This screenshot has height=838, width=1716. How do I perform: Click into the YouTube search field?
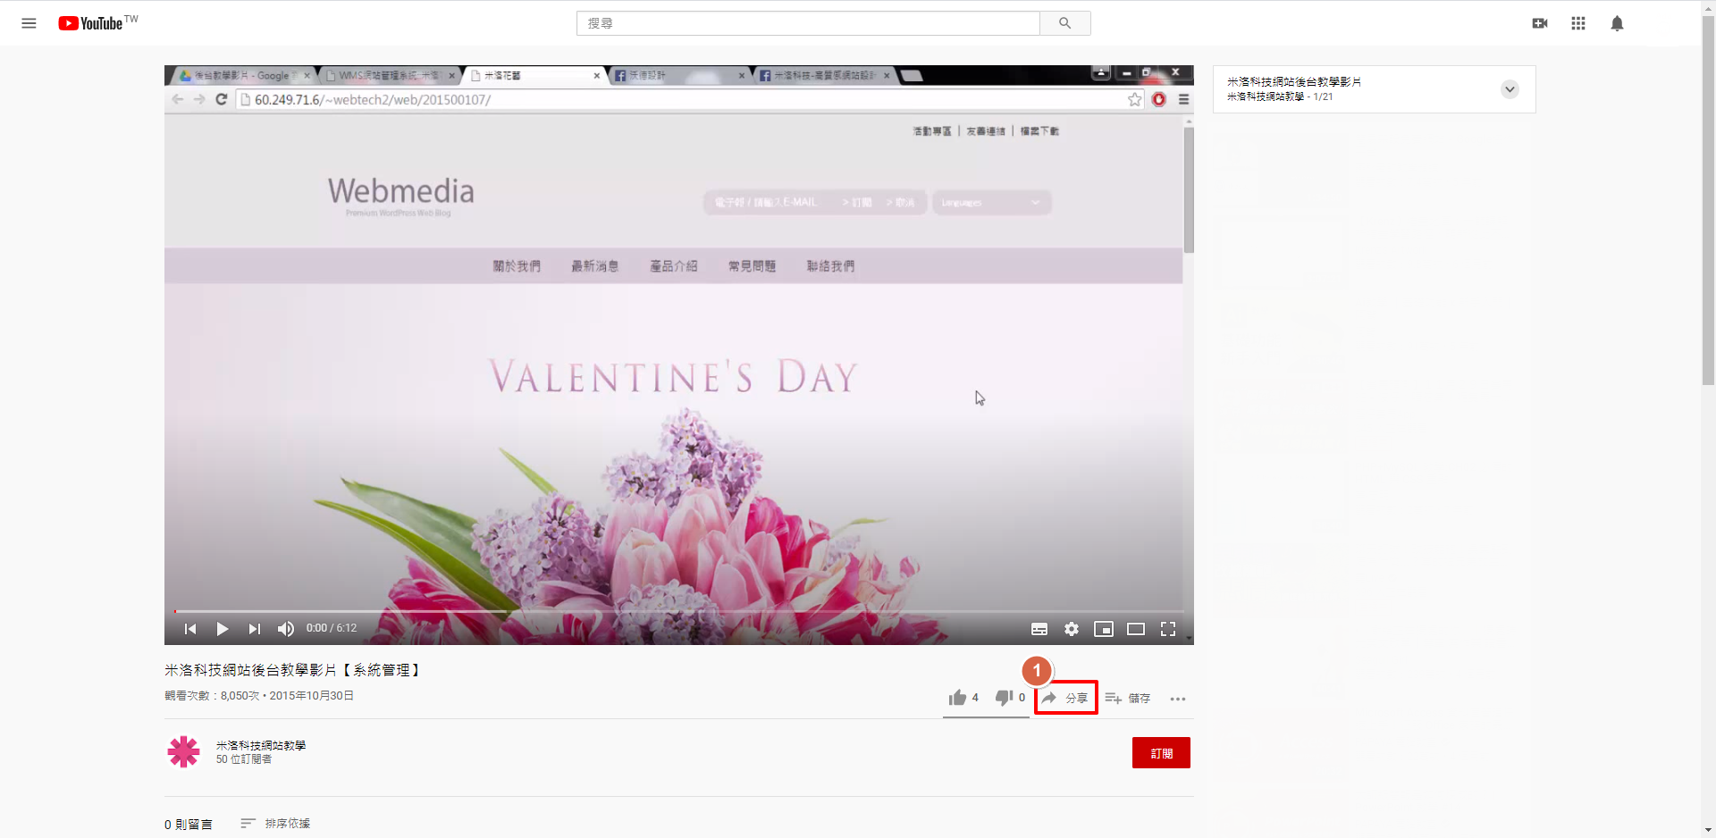[x=808, y=23]
